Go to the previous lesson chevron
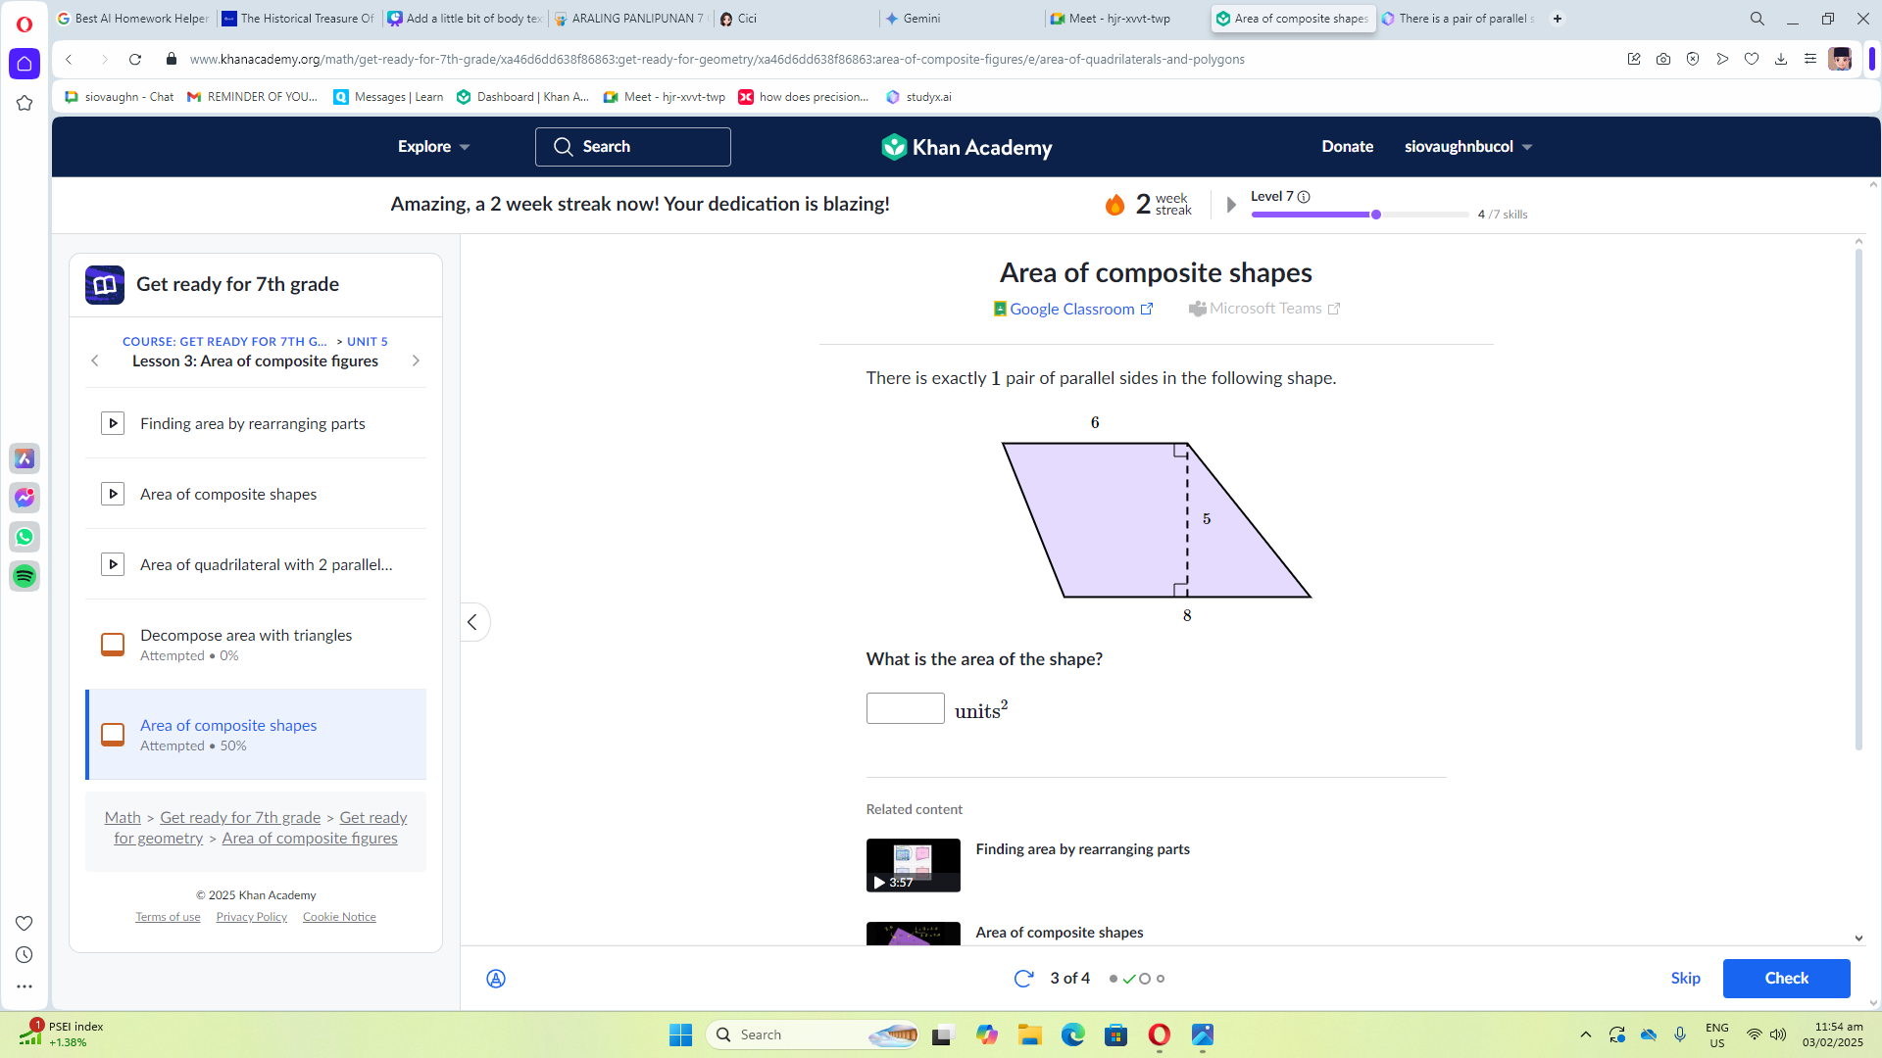The height and width of the screenshot is (1058, 1882). point(95,361)
